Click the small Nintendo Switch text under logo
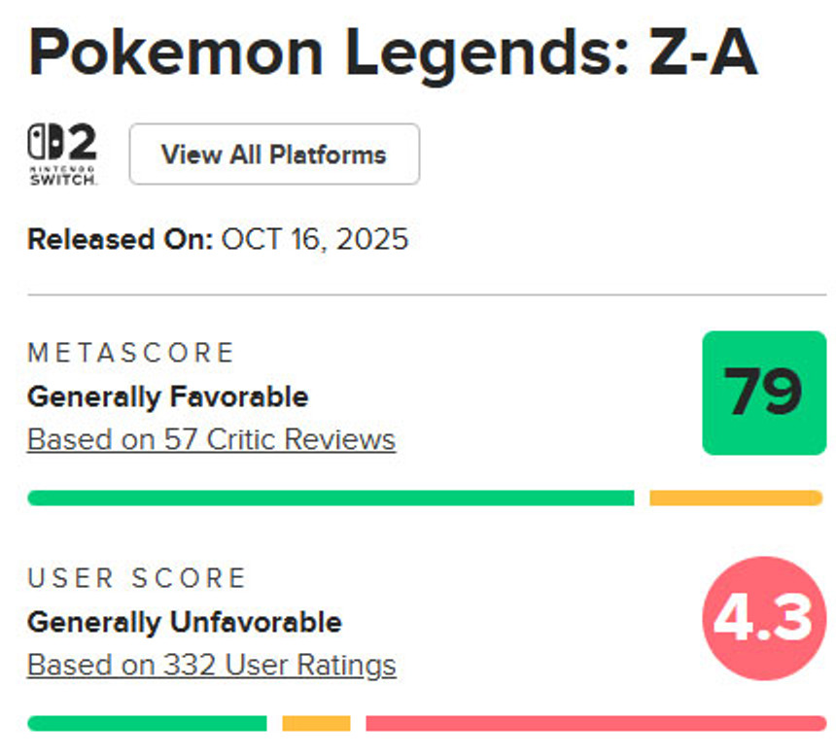This screenshot has height=756, width=836. coord(62,176)
